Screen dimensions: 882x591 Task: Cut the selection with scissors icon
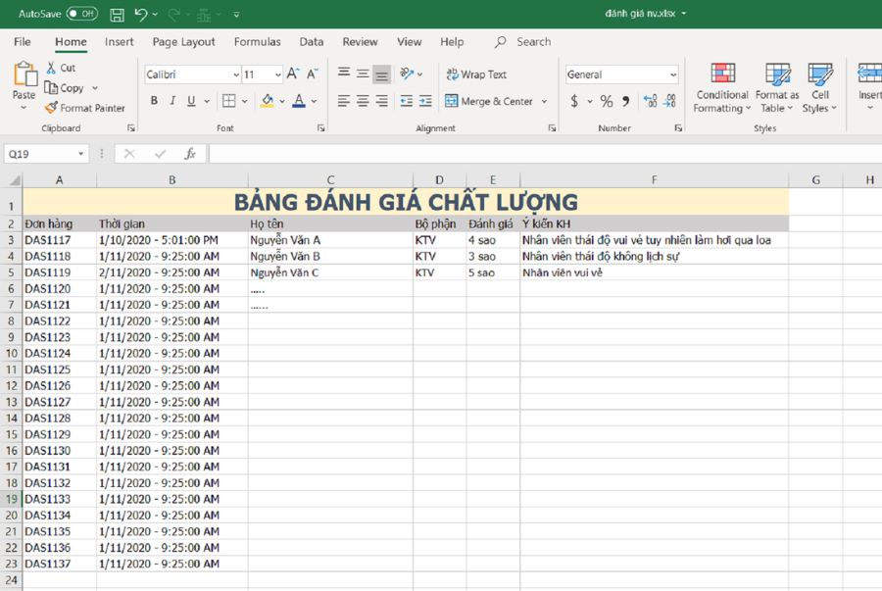51,68
